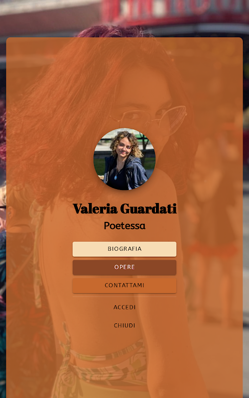Screen dimensions: 249x398
Task: Contact the poet via Contattami
Action: coord(124,285)
